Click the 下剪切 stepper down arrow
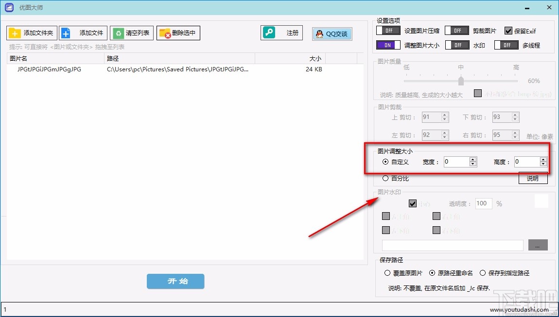Image resolution: width=559 pixels, height=317 pixels. (515, 119)
